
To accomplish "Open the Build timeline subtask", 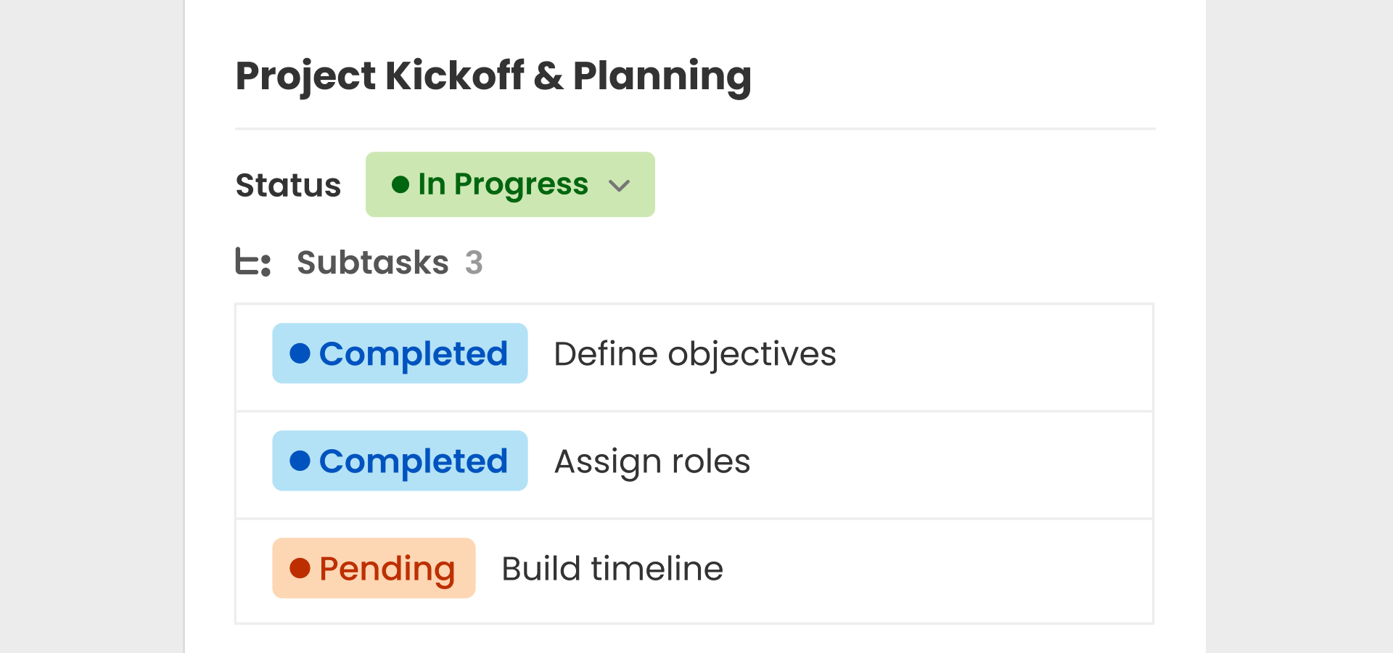I will tap(612, 569).
